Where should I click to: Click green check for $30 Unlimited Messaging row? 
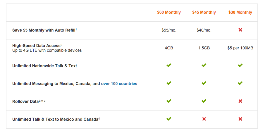tap(240, 83)
